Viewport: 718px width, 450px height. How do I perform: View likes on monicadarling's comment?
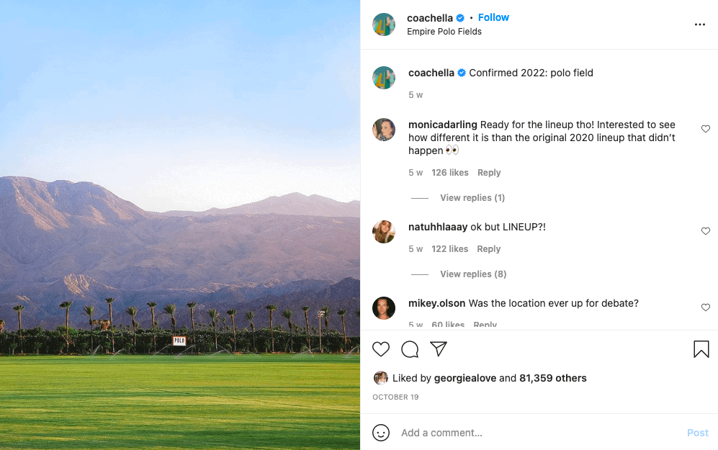point(449,172)
